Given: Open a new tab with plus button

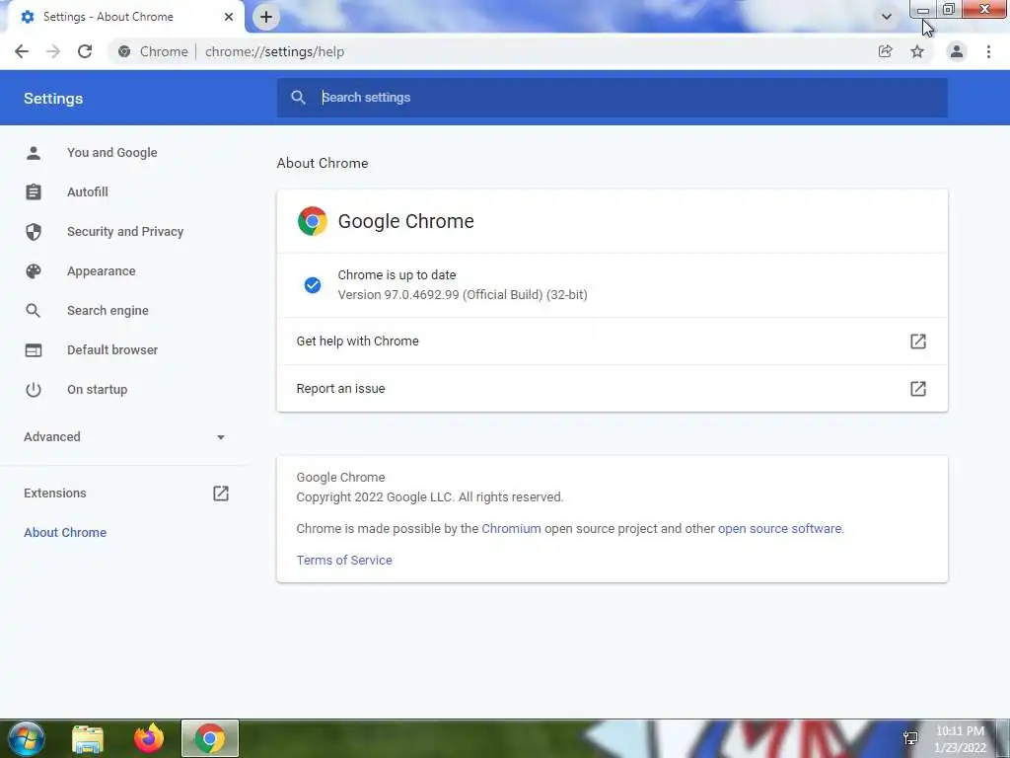Looking at the screenshot, I should click(266, 18).
